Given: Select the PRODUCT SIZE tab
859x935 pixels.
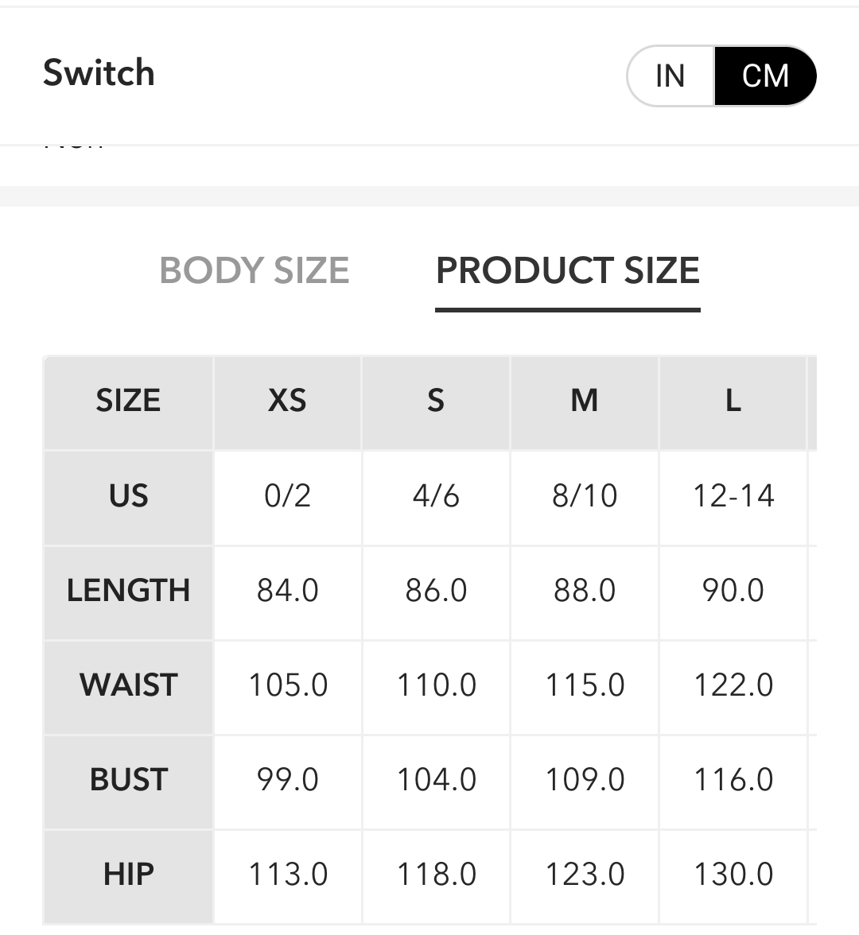Looking at the screenshot, I should [x=568, y=270].
